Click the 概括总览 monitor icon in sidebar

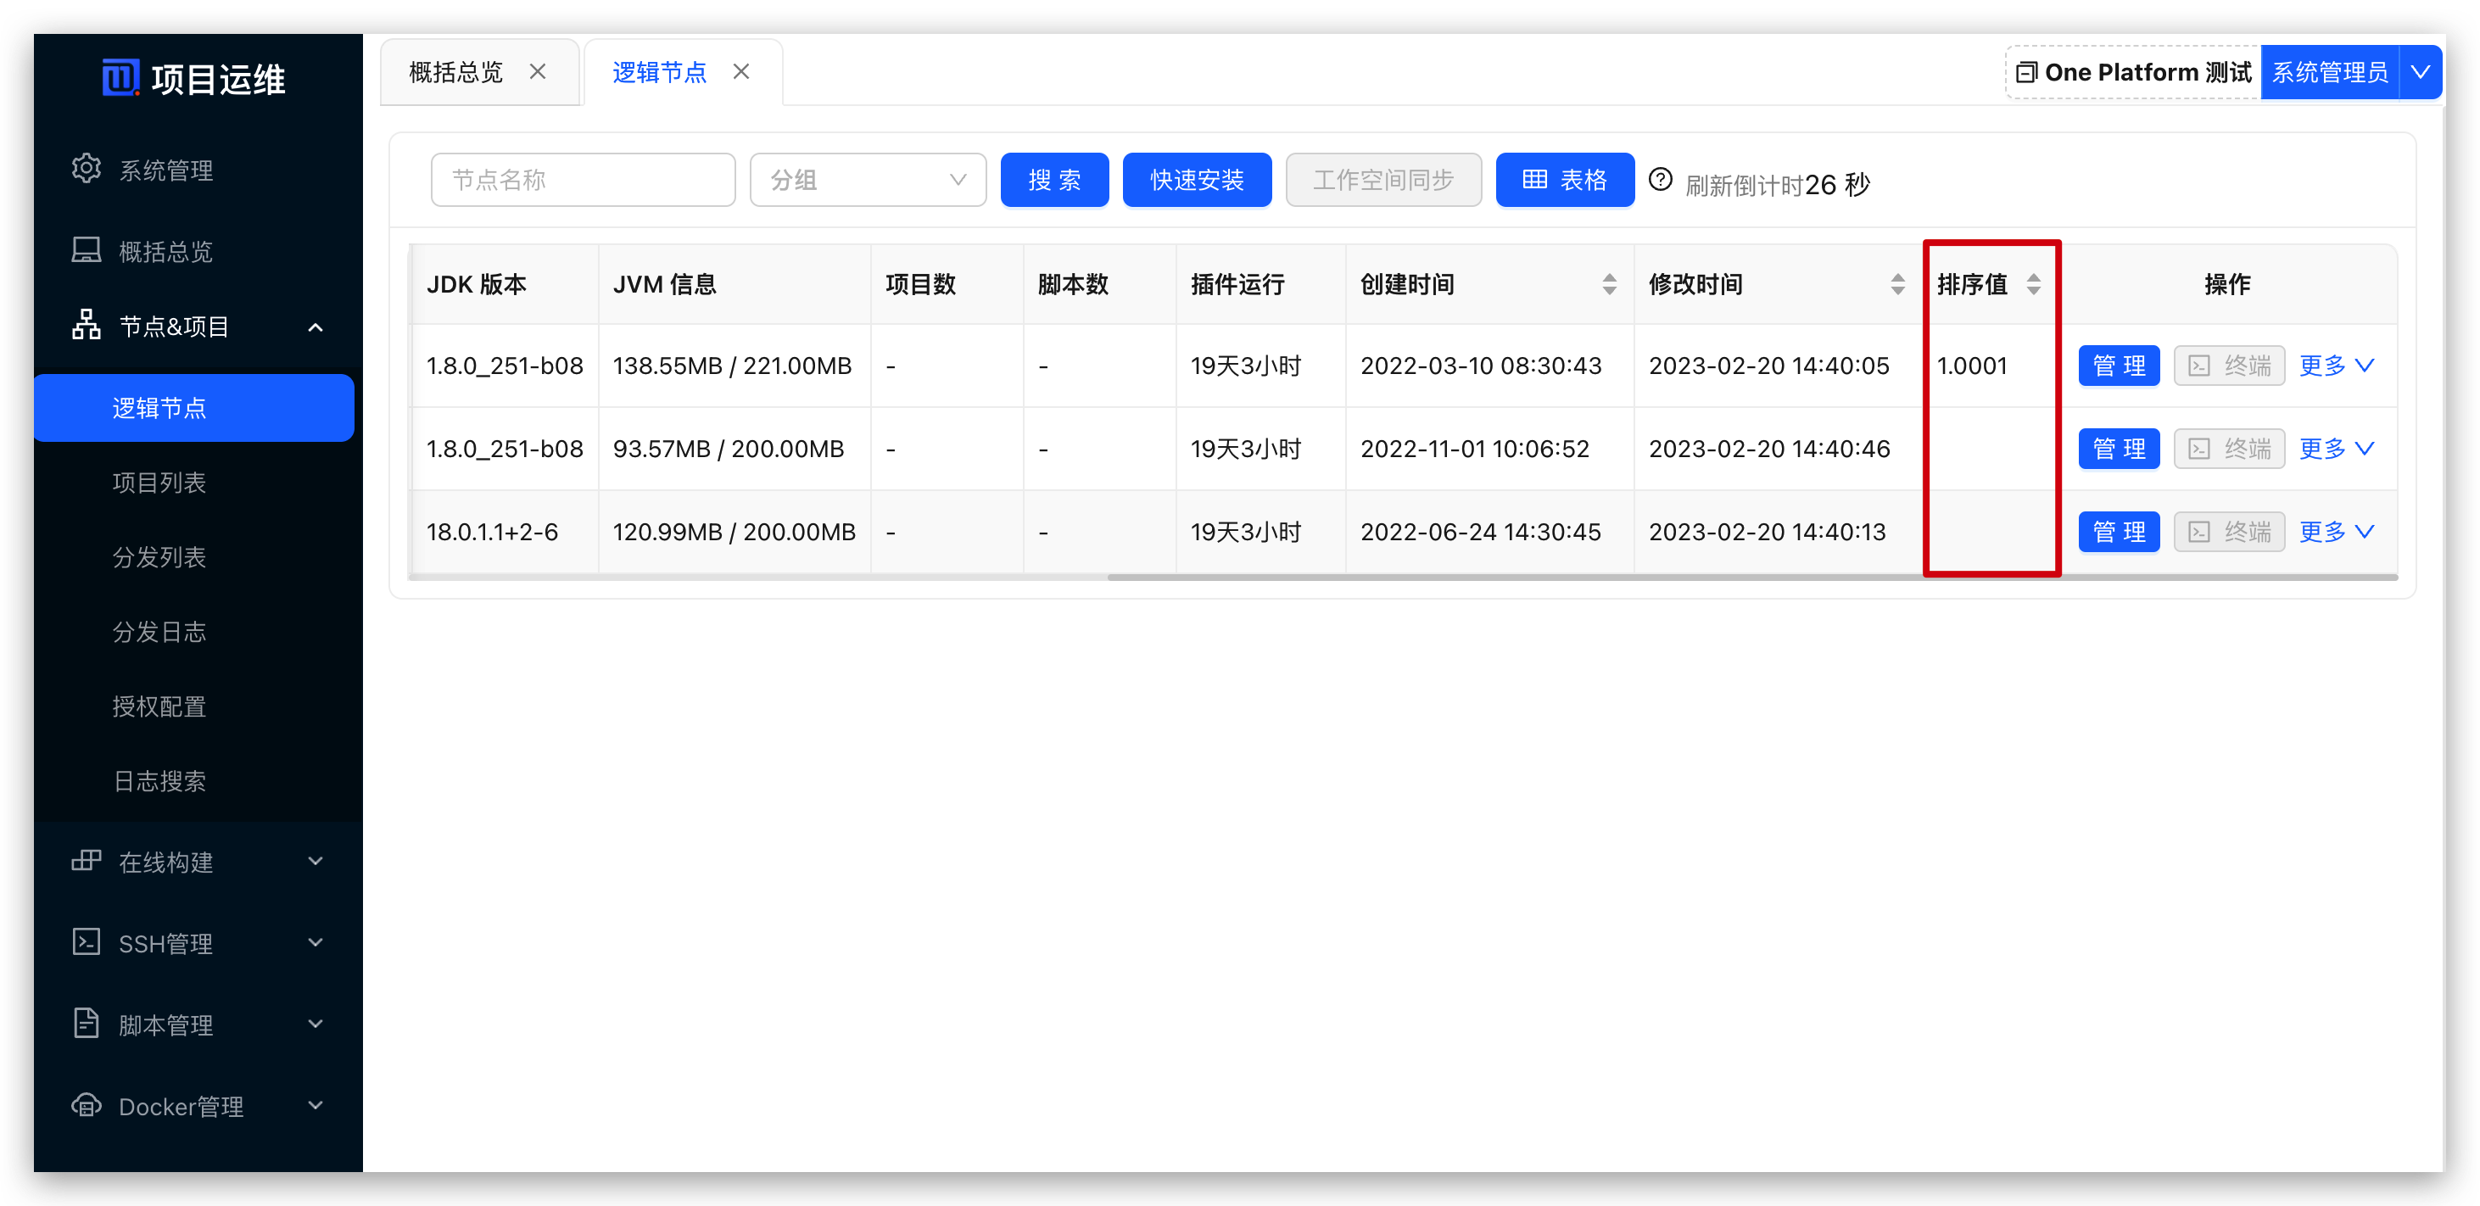[x=87, y=250]
